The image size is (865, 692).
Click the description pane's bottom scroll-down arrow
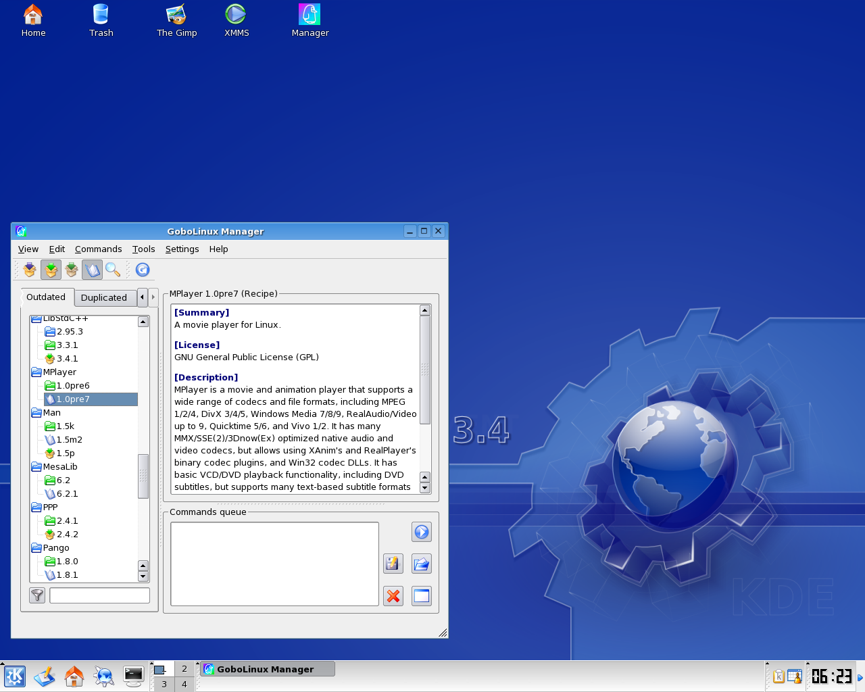pyautogui.click(x=425, y=488)
